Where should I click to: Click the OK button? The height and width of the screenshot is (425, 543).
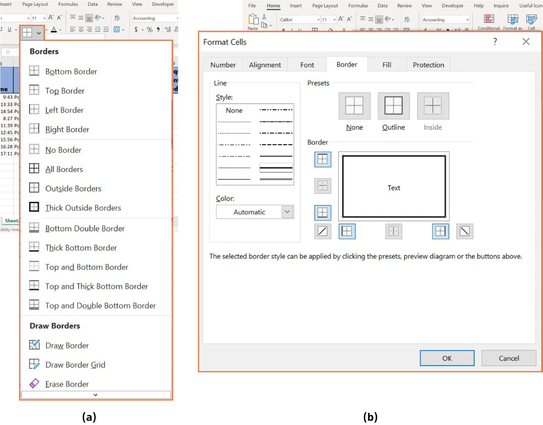click(447, 358)
